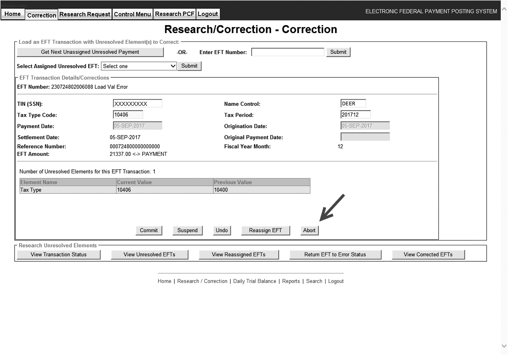Edit the Tax Type Code field

coord(128,115)
